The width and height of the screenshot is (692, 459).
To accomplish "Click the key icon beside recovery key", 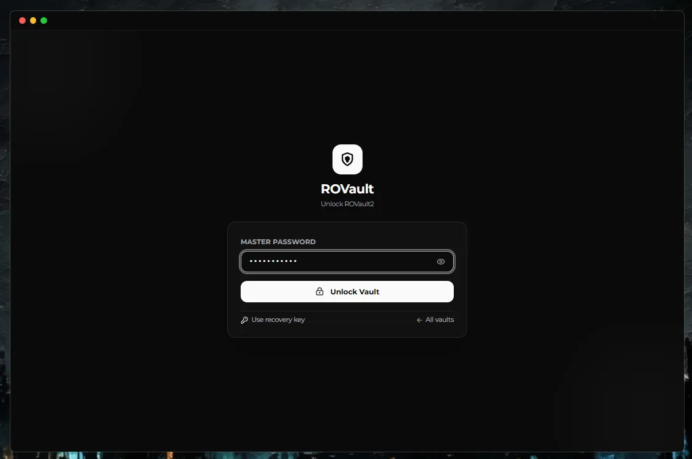I will click(244, 320).
